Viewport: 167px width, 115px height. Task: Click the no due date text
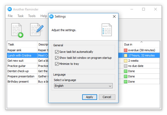(x=136, y=66)
